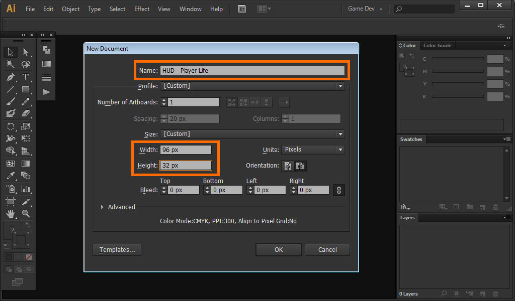Click the Cyan (C) color slider
Screen dimensions: 515x301
click(x=458, y=59)
